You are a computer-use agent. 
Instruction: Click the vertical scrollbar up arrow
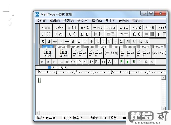163,78
